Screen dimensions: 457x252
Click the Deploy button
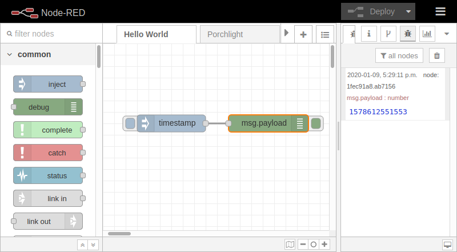tap(375, 11)
